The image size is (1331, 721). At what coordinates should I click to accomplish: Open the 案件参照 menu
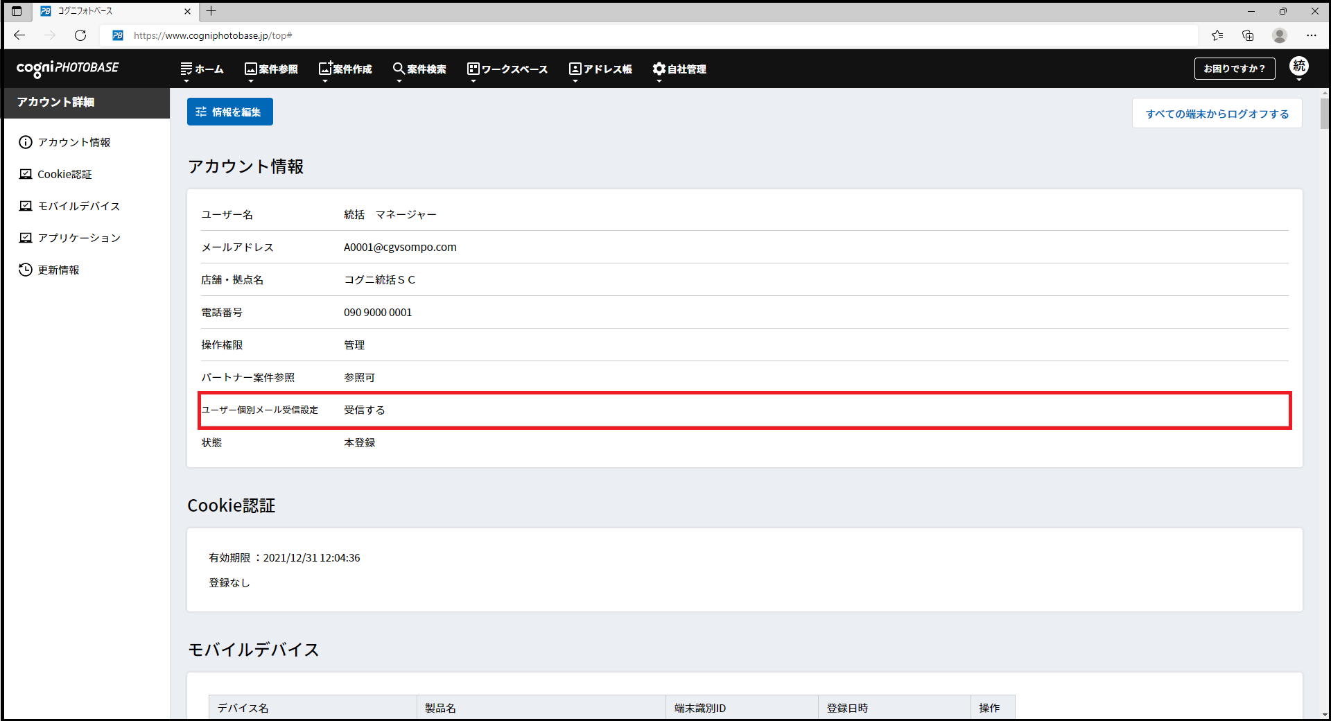(271, 69)
